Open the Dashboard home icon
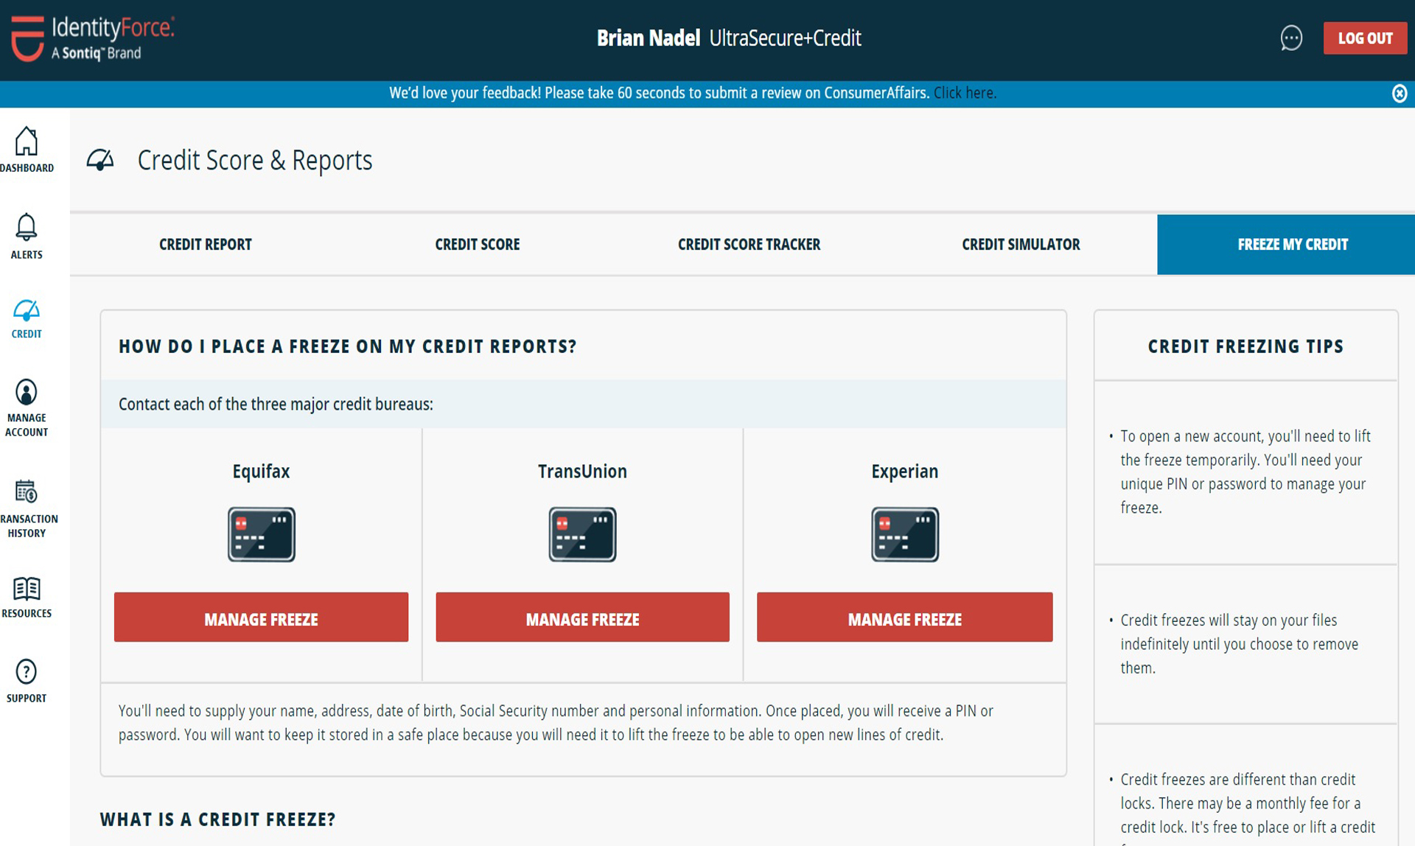 click(27, 141)
